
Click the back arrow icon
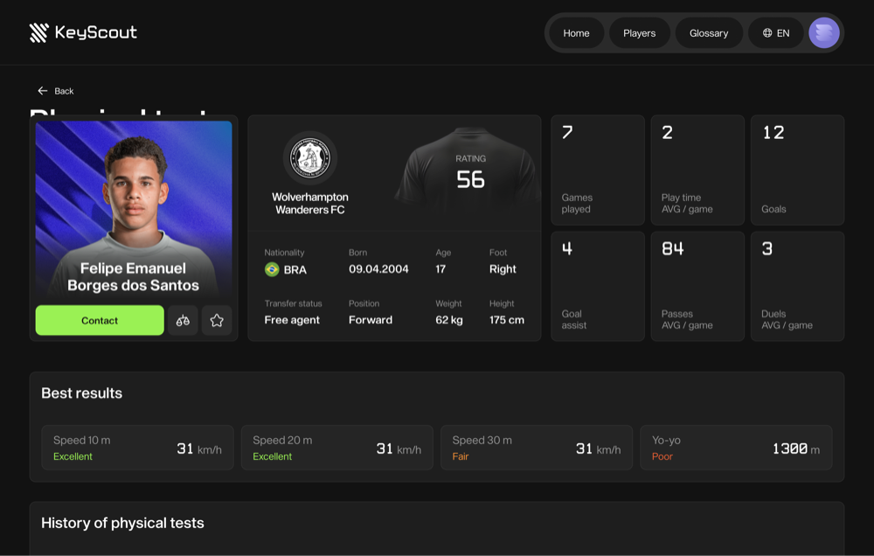(42, 90)
